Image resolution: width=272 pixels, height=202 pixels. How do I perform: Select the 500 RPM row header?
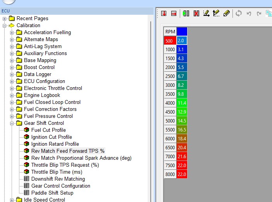pyautogui.click(x=170, y=41)
